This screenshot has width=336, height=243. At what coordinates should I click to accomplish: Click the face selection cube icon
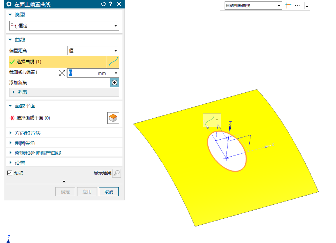(x=113, y=118)
